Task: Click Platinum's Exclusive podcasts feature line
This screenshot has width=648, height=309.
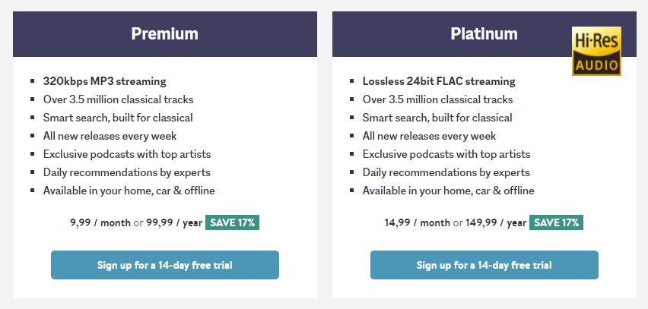Action: 446,154
